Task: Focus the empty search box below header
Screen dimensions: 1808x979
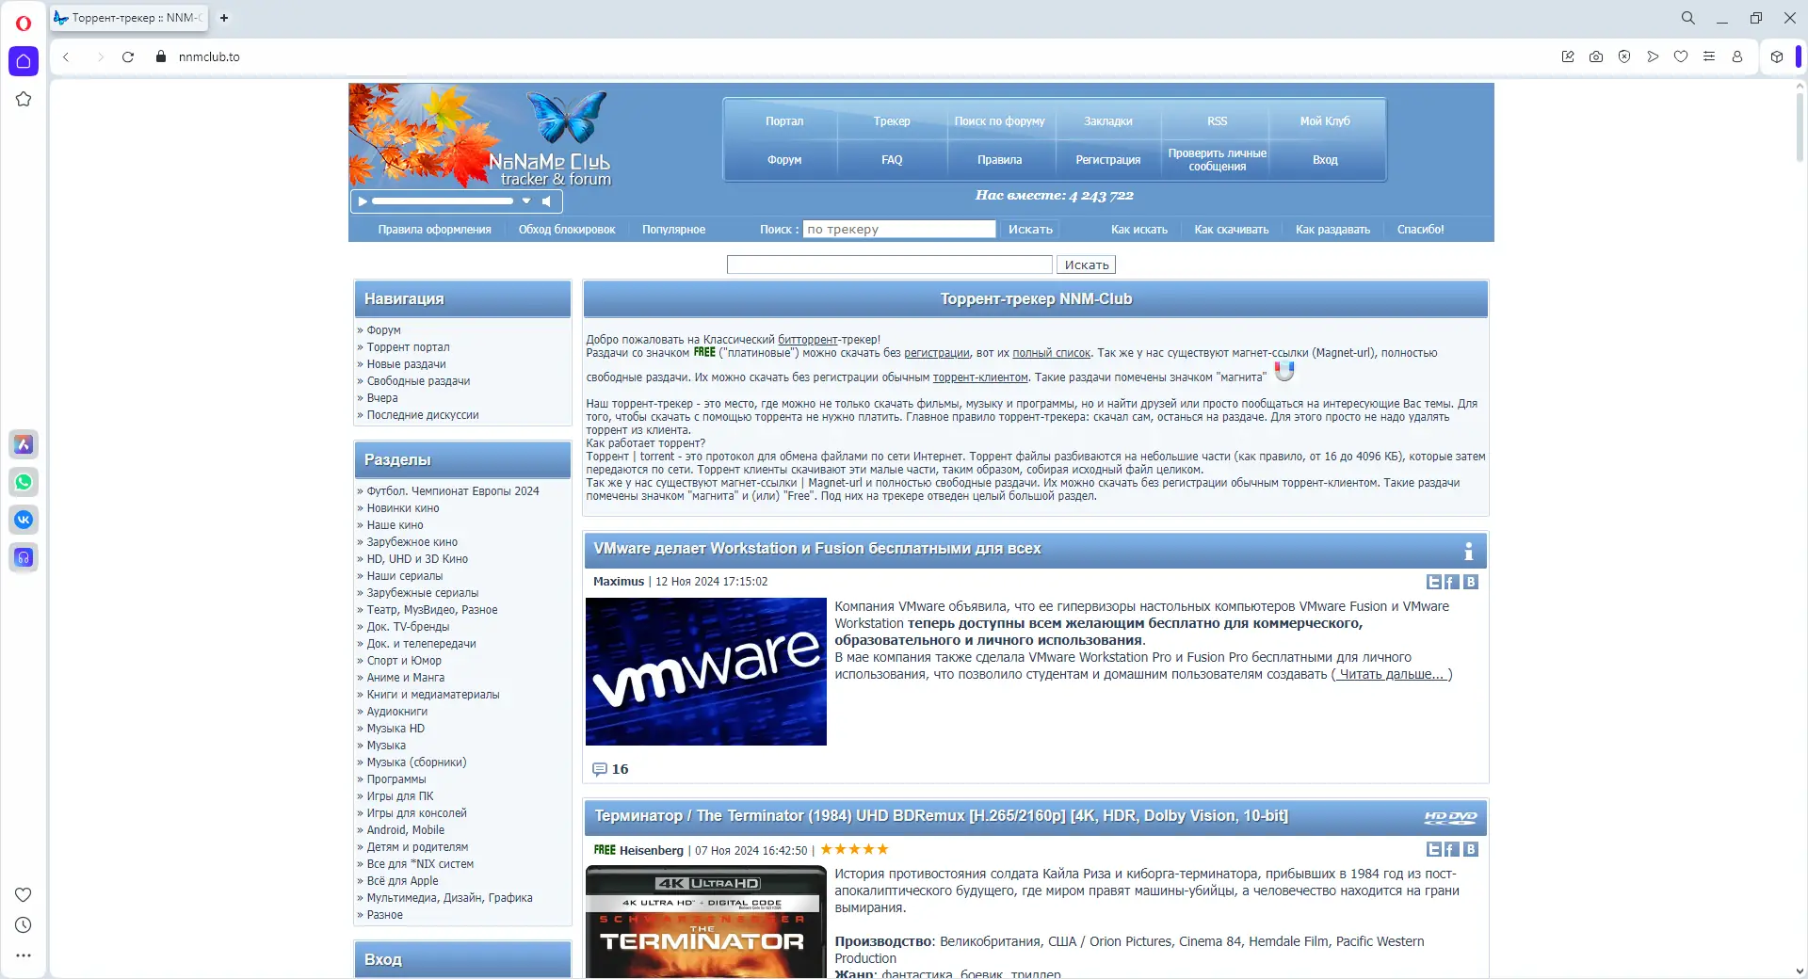Action: [x=890, y=265]
